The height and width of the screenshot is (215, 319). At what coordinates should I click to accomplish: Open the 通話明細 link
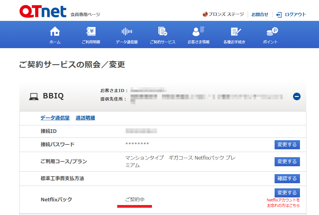[85, 118]
